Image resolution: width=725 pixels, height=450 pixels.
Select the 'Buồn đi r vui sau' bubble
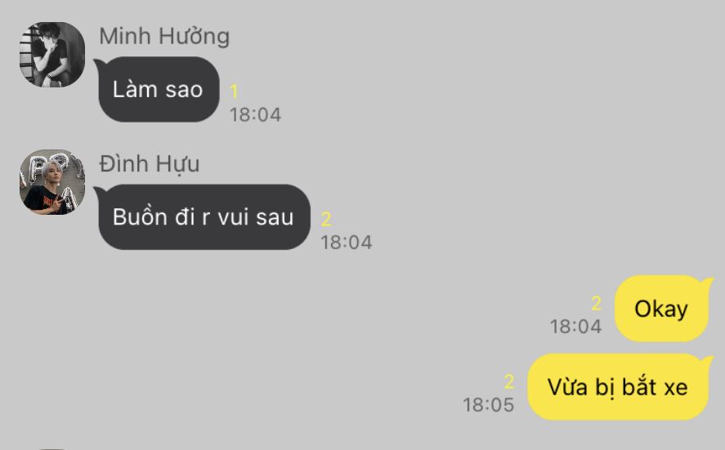203,217
